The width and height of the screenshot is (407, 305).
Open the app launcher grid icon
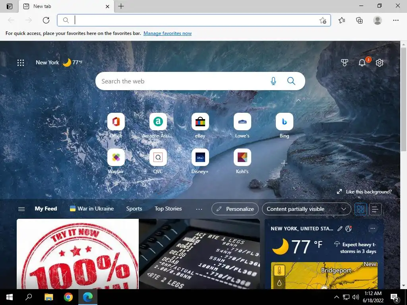pos(21,62)
